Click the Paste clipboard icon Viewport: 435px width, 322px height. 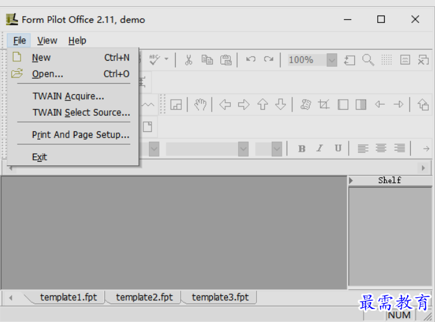[226, 59]
